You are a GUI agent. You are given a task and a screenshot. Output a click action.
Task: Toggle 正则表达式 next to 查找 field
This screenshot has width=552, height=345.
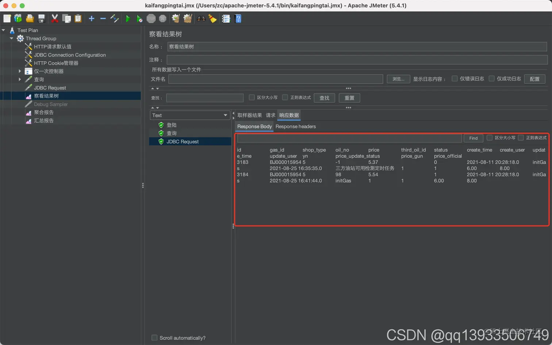285,97
